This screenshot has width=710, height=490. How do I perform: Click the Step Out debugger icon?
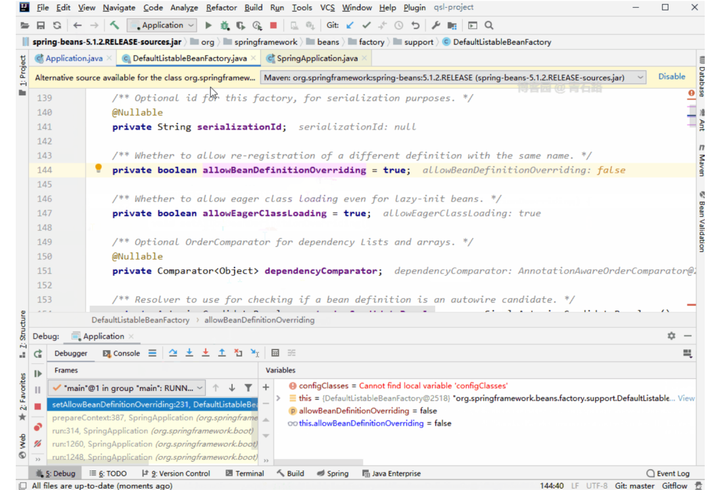[222, 353]
